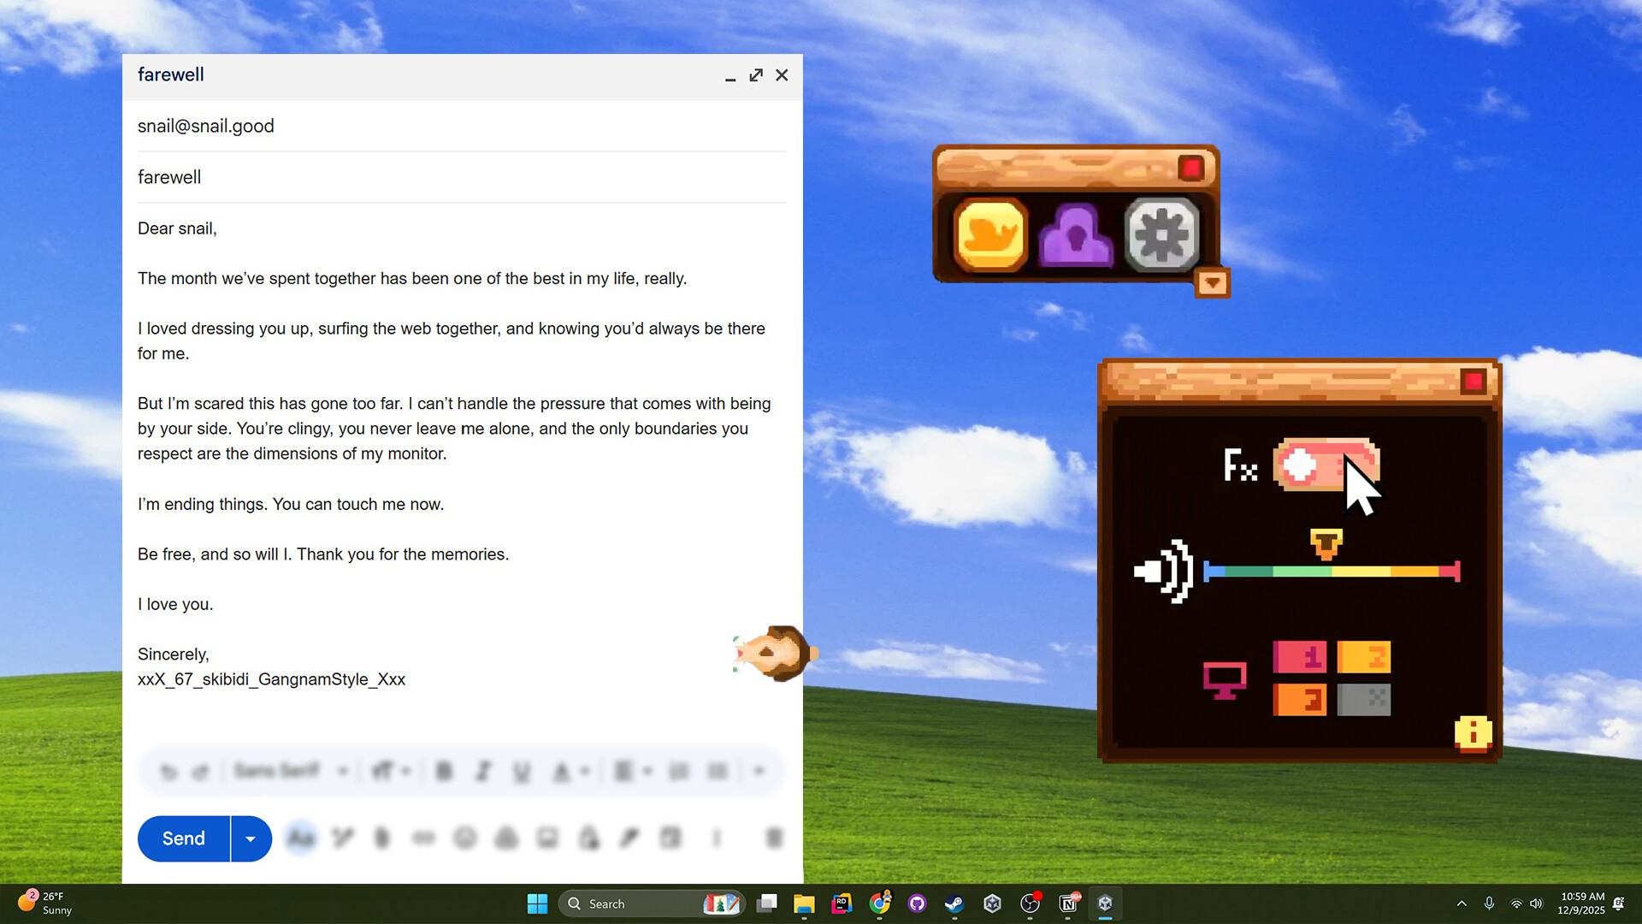Click the speaker icon next to the volume bar
The width and height of the screenshot is (1642, 924).
1163,572
